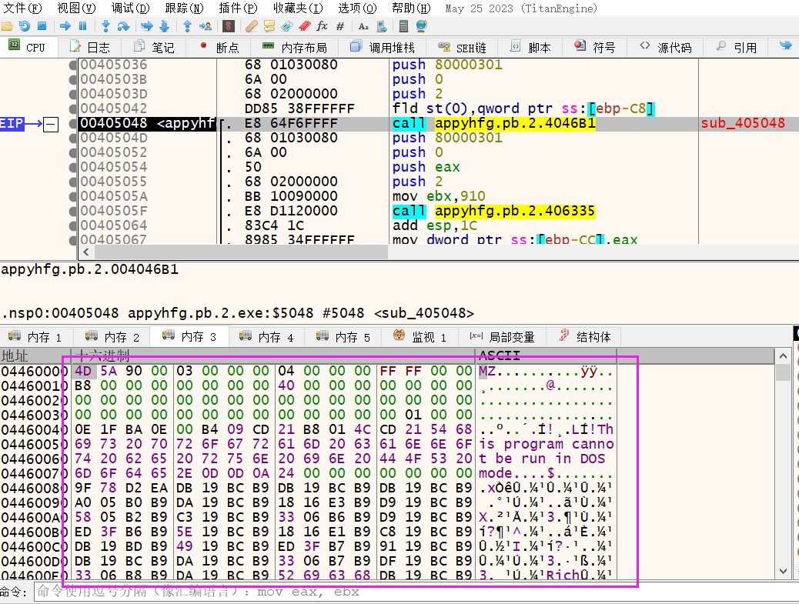Viewport: 799px width, 604px height.
Task: Run the program with the arrow icon
Action: click(x=65, y=26)
